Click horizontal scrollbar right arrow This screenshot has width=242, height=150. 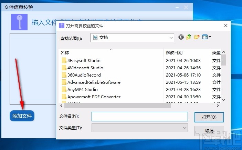218,106
